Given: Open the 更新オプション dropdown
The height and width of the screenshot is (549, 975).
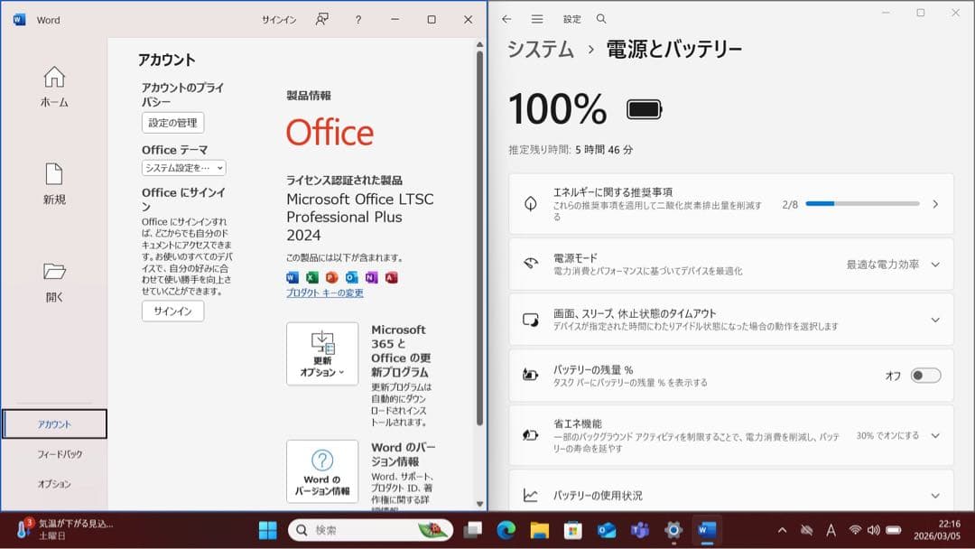Looking at the screenshot, I should tap(322, 353).
